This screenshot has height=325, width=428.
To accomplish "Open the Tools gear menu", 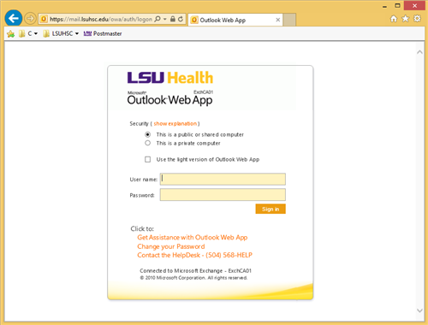I will click(x=417, y=19).
